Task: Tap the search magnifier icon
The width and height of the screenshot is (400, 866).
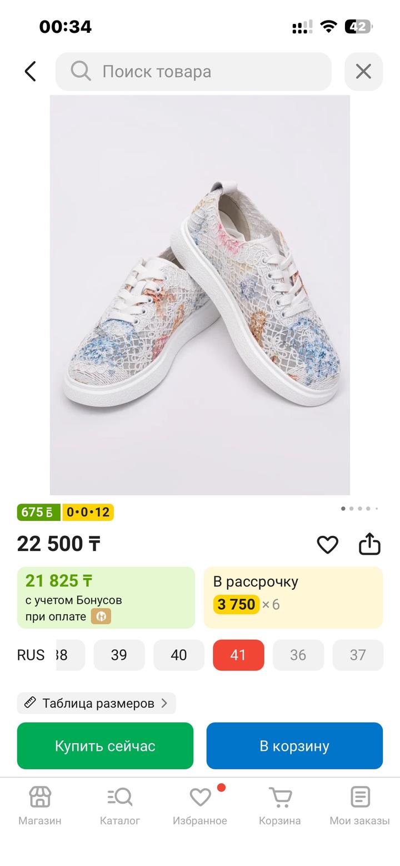Action: tap(81, 71)
